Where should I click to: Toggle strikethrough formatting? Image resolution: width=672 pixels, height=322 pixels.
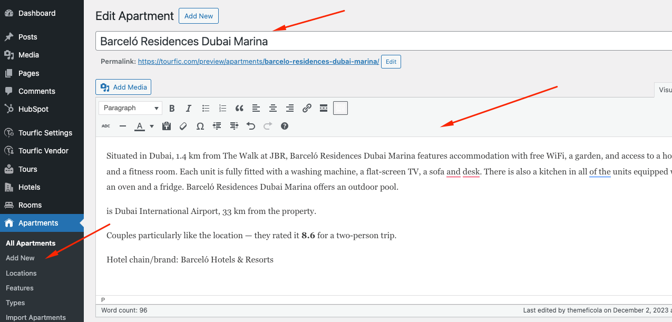tap(106, 126)
